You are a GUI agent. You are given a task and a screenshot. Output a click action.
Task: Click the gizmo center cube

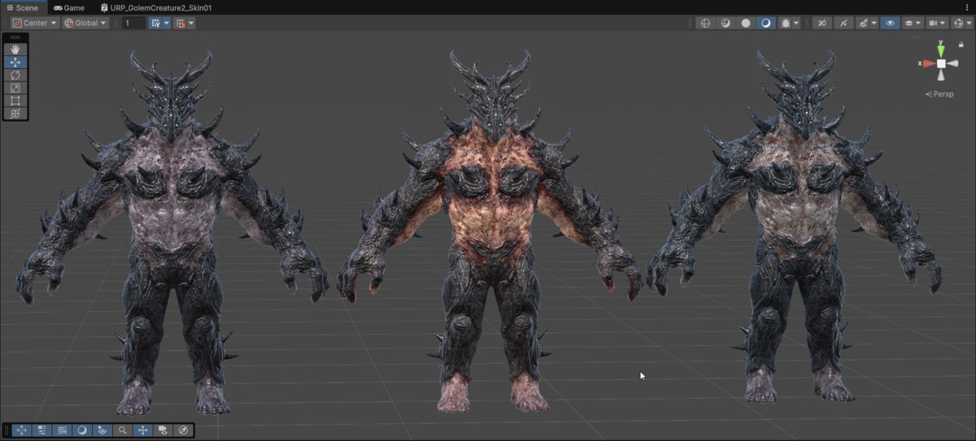click(x=941, y=63)
